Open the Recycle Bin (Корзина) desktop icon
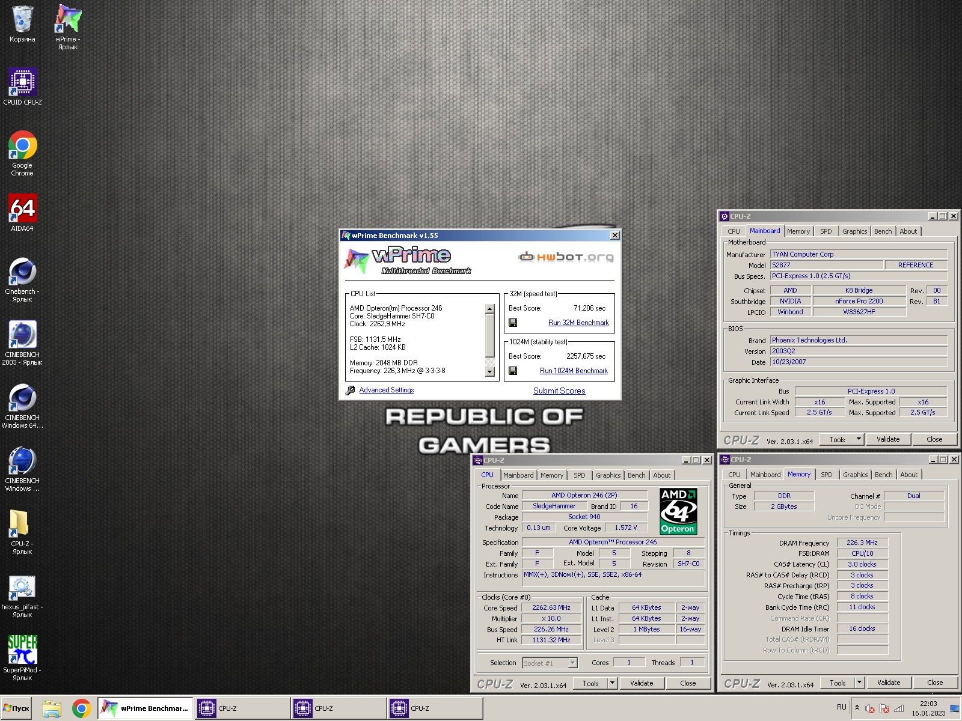Viewport: 962px width, 721px height. pos(22,24)
